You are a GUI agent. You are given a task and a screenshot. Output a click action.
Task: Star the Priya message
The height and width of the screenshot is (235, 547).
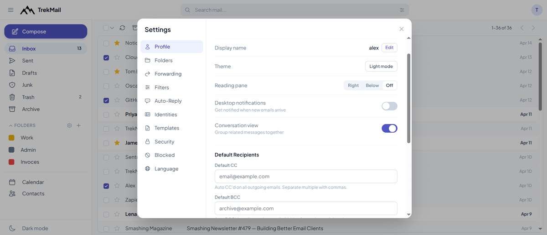[x=117, y=115]
